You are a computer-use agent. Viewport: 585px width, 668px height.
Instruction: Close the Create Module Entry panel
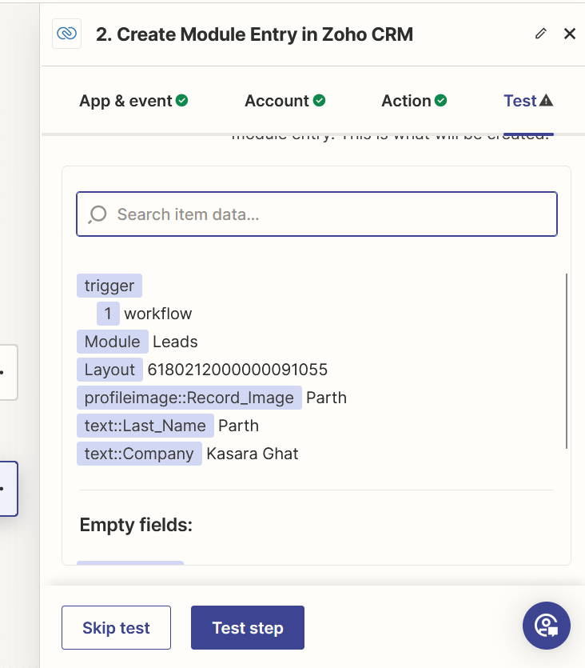pyautogui.click(x=570, y=34)
